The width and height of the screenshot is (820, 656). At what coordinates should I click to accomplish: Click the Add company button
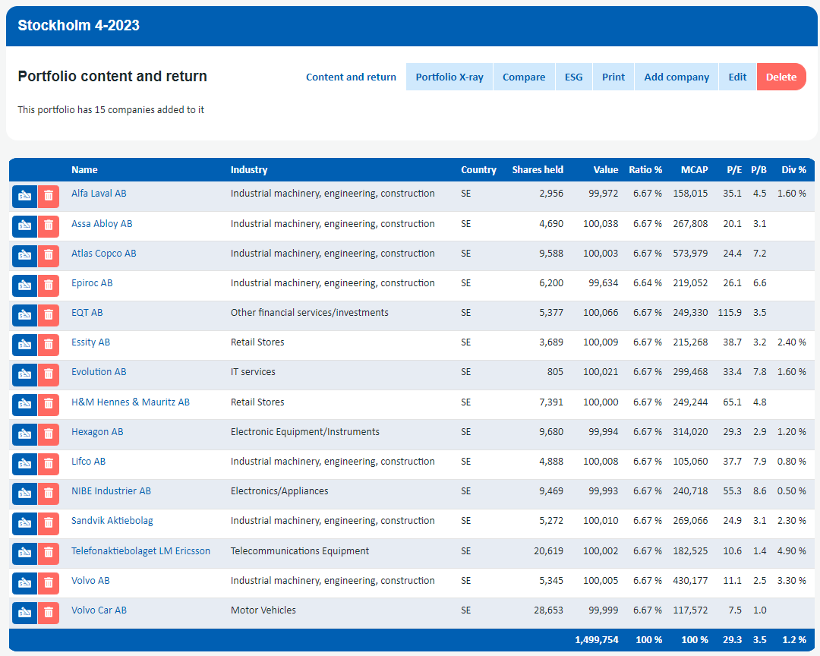point(676,77)
